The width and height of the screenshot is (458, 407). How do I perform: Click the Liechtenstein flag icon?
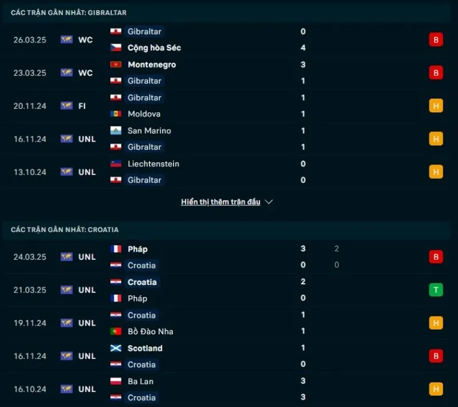point(116,163)
